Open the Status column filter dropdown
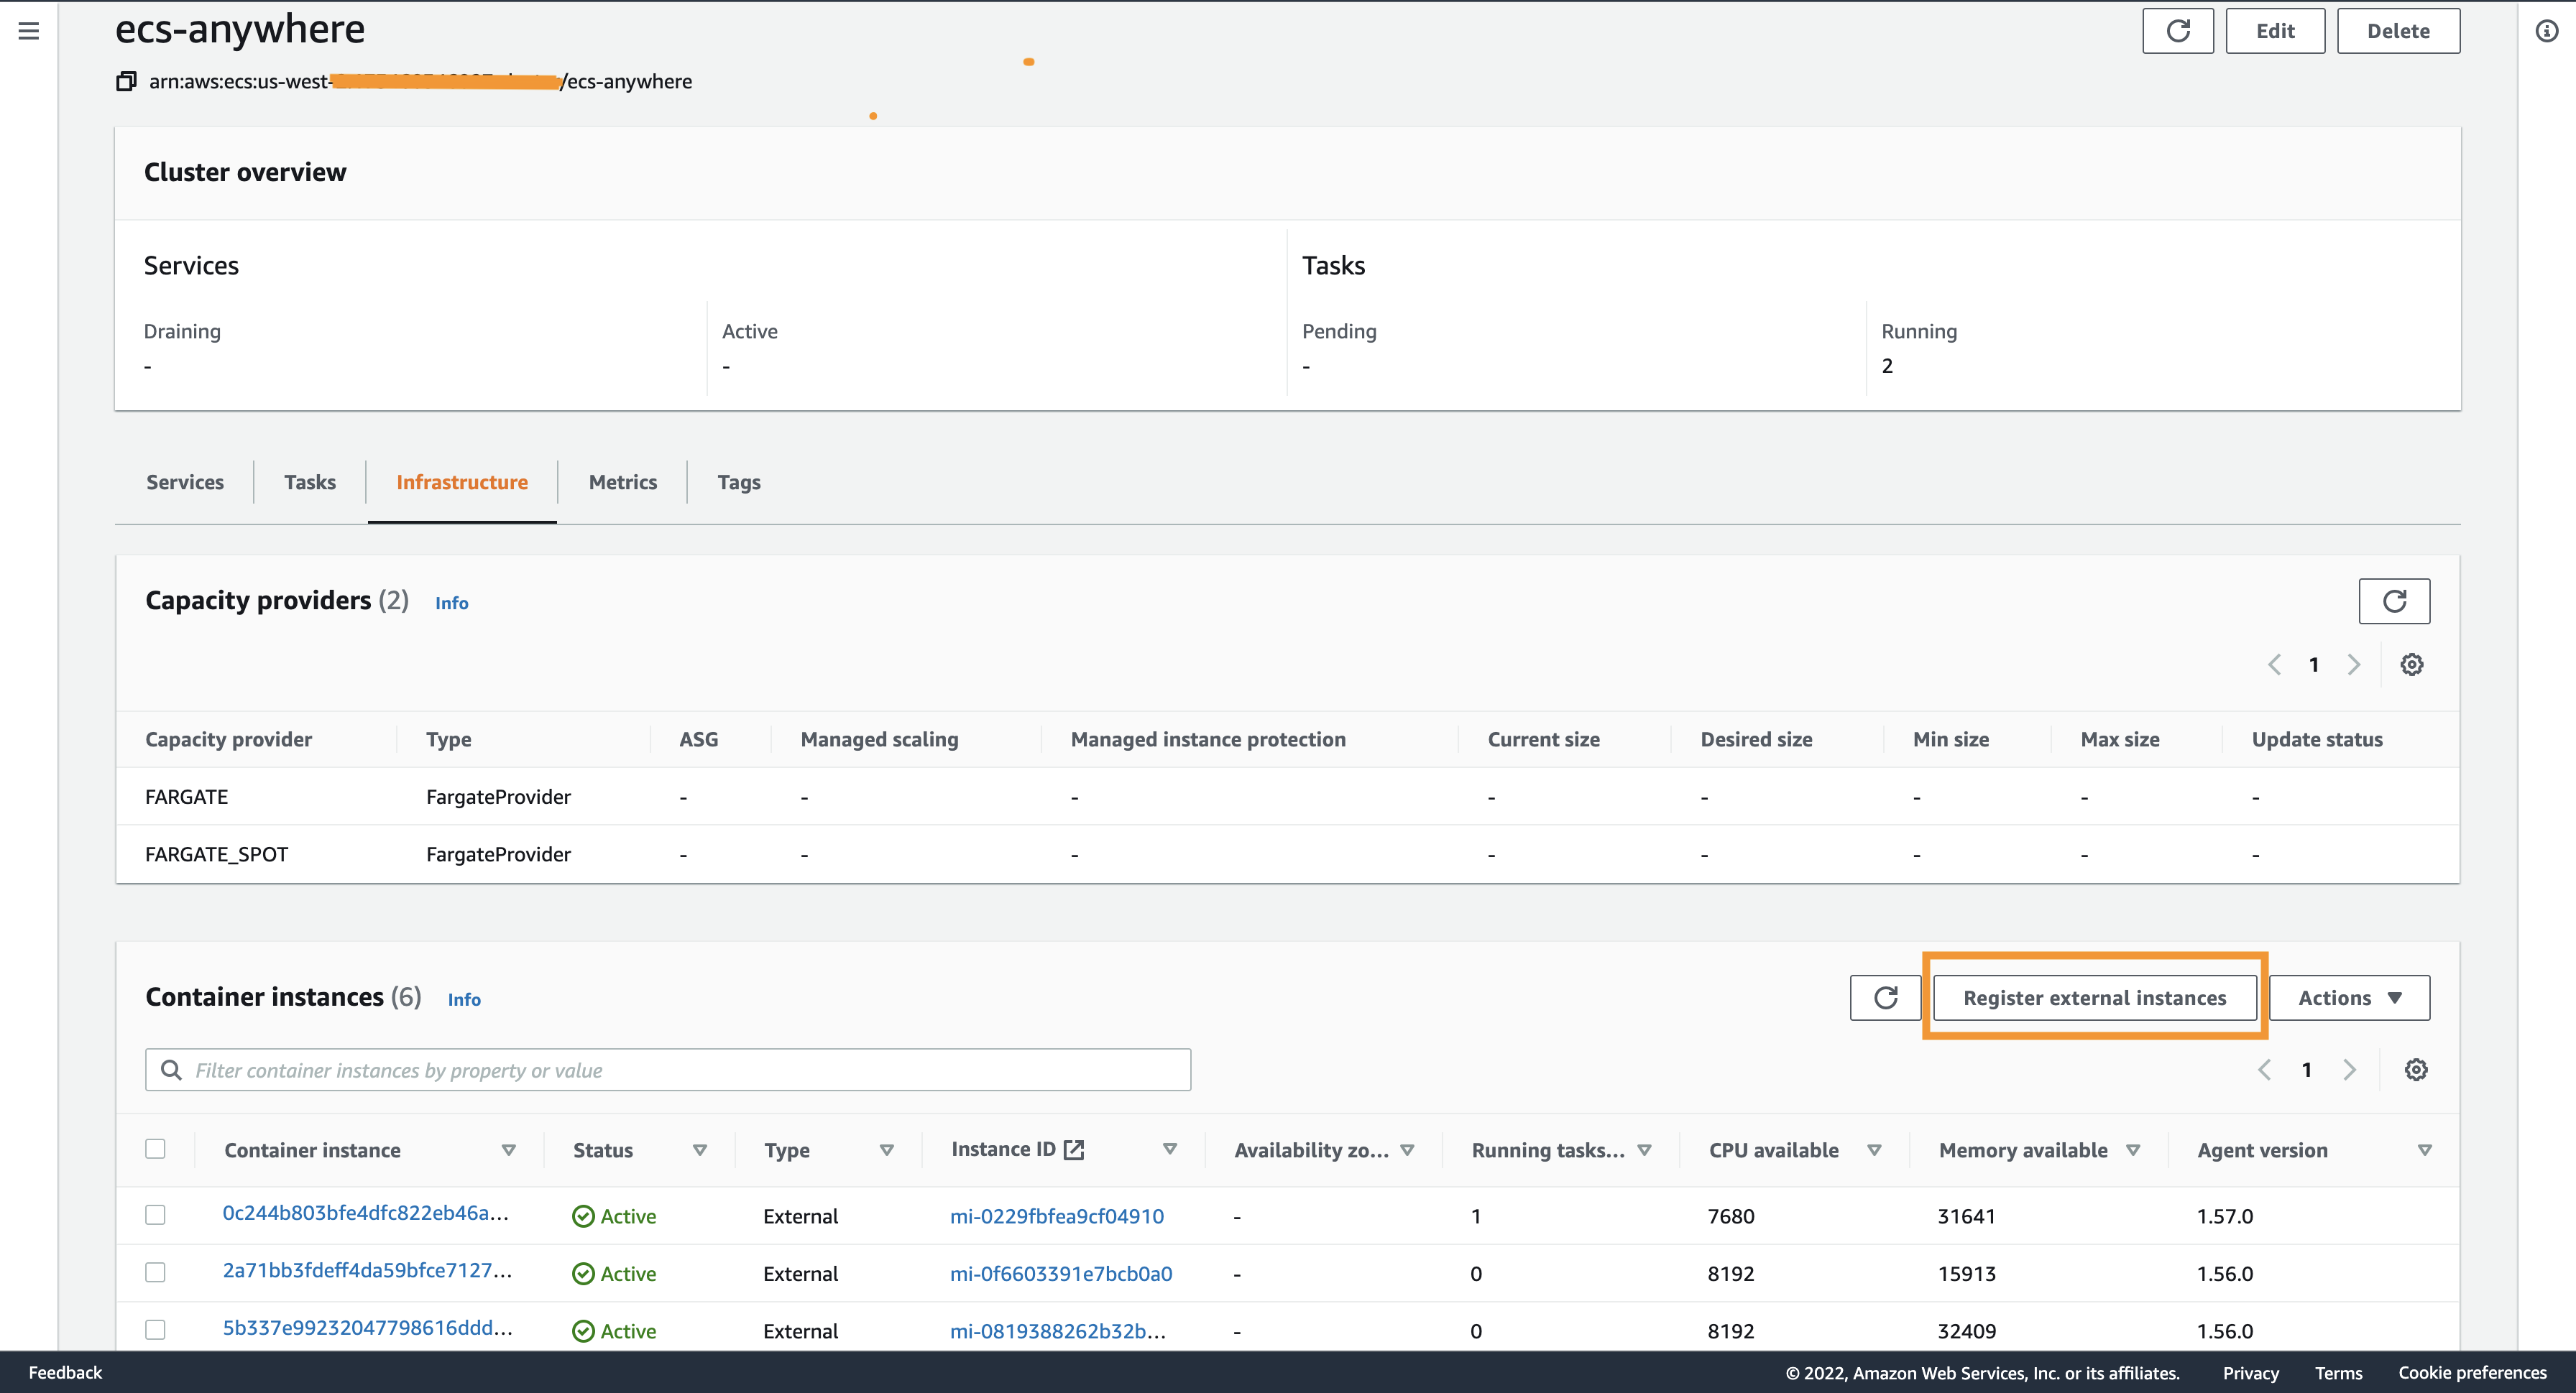2576x1393 pixels. pos(701,1149)
